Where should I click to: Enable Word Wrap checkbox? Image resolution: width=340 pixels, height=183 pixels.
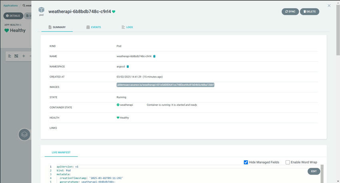pyautogui.click(x=288, y=162)
